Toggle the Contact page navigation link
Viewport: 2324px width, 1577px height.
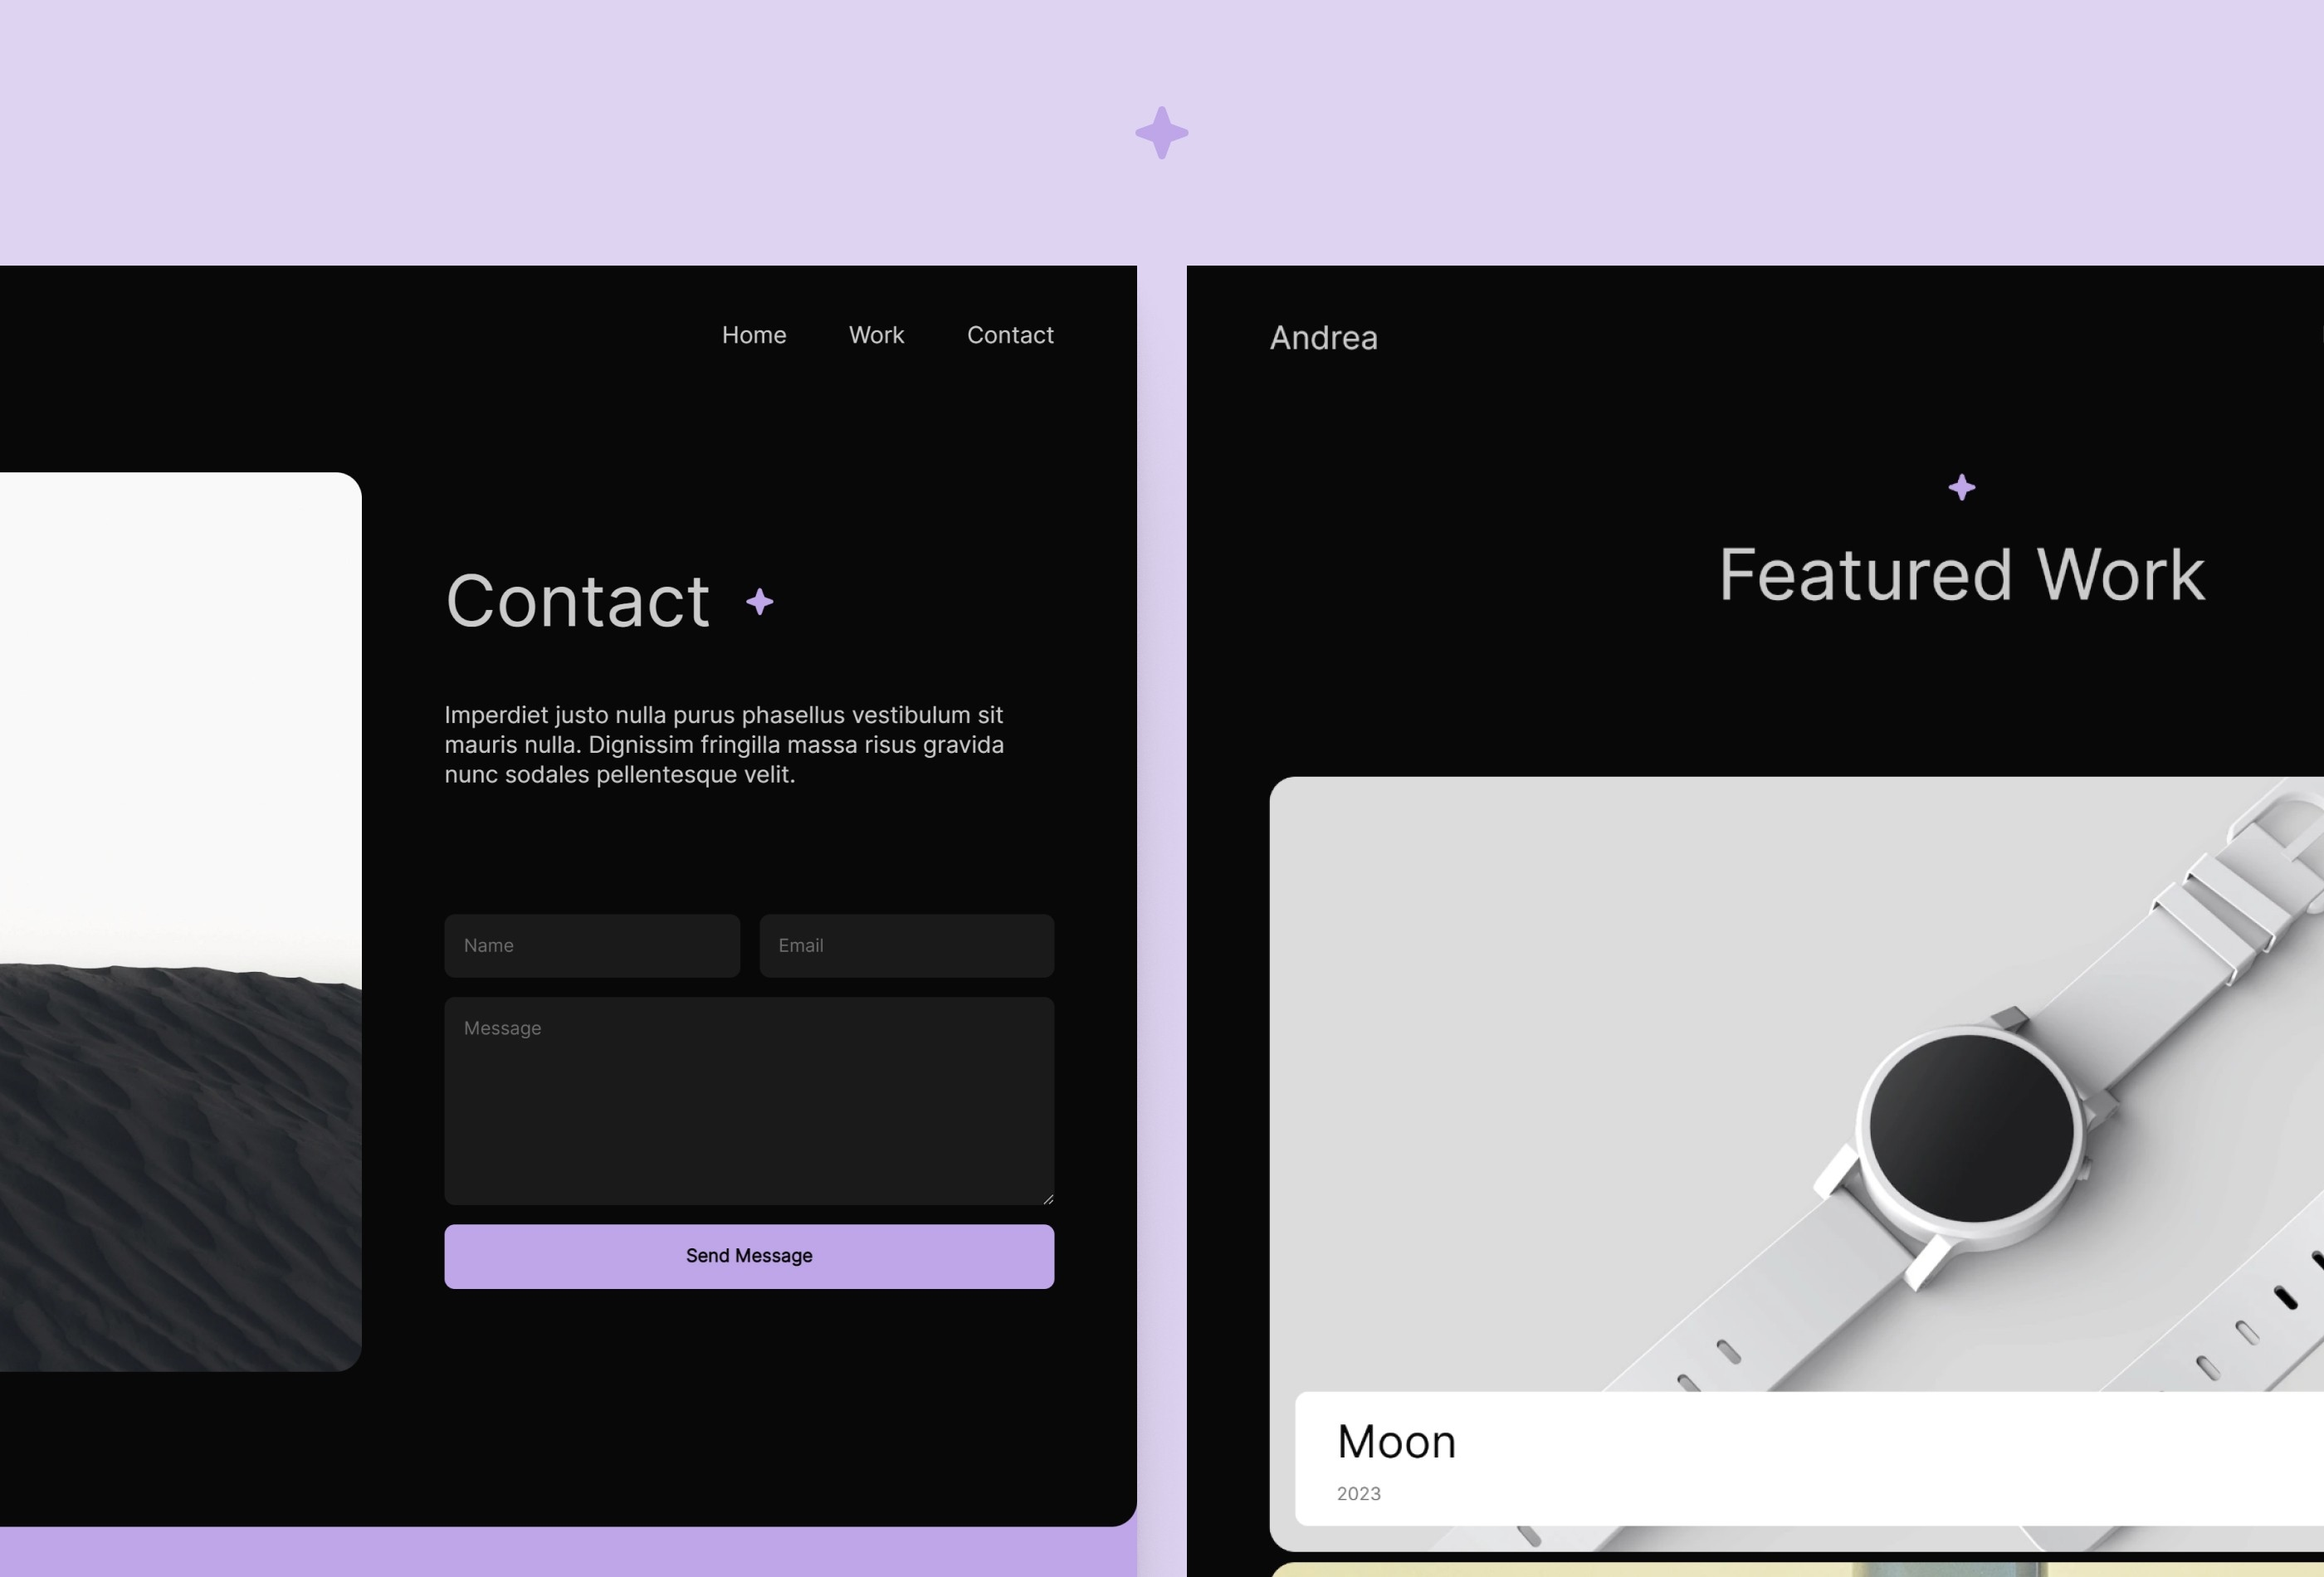tap(1010, 334)
